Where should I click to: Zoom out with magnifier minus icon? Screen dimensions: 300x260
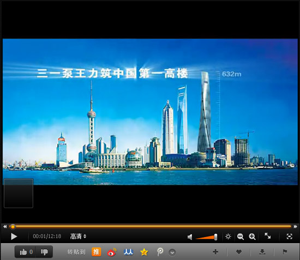coord(241,237)
